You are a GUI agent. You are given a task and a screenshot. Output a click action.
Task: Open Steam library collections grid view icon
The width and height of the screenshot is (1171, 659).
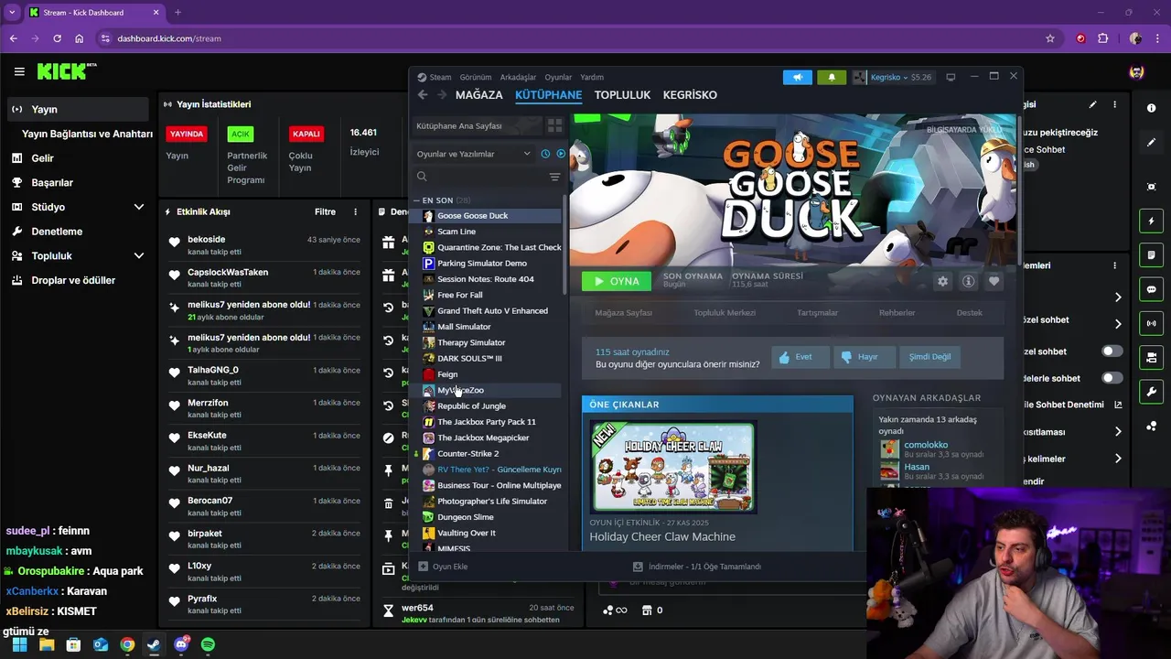(554, 125)
